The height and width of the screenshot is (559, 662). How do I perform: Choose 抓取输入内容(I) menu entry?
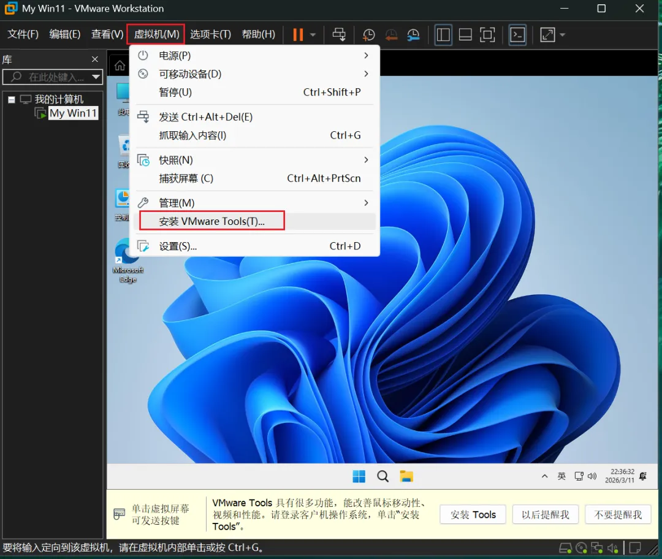[254, 135]
